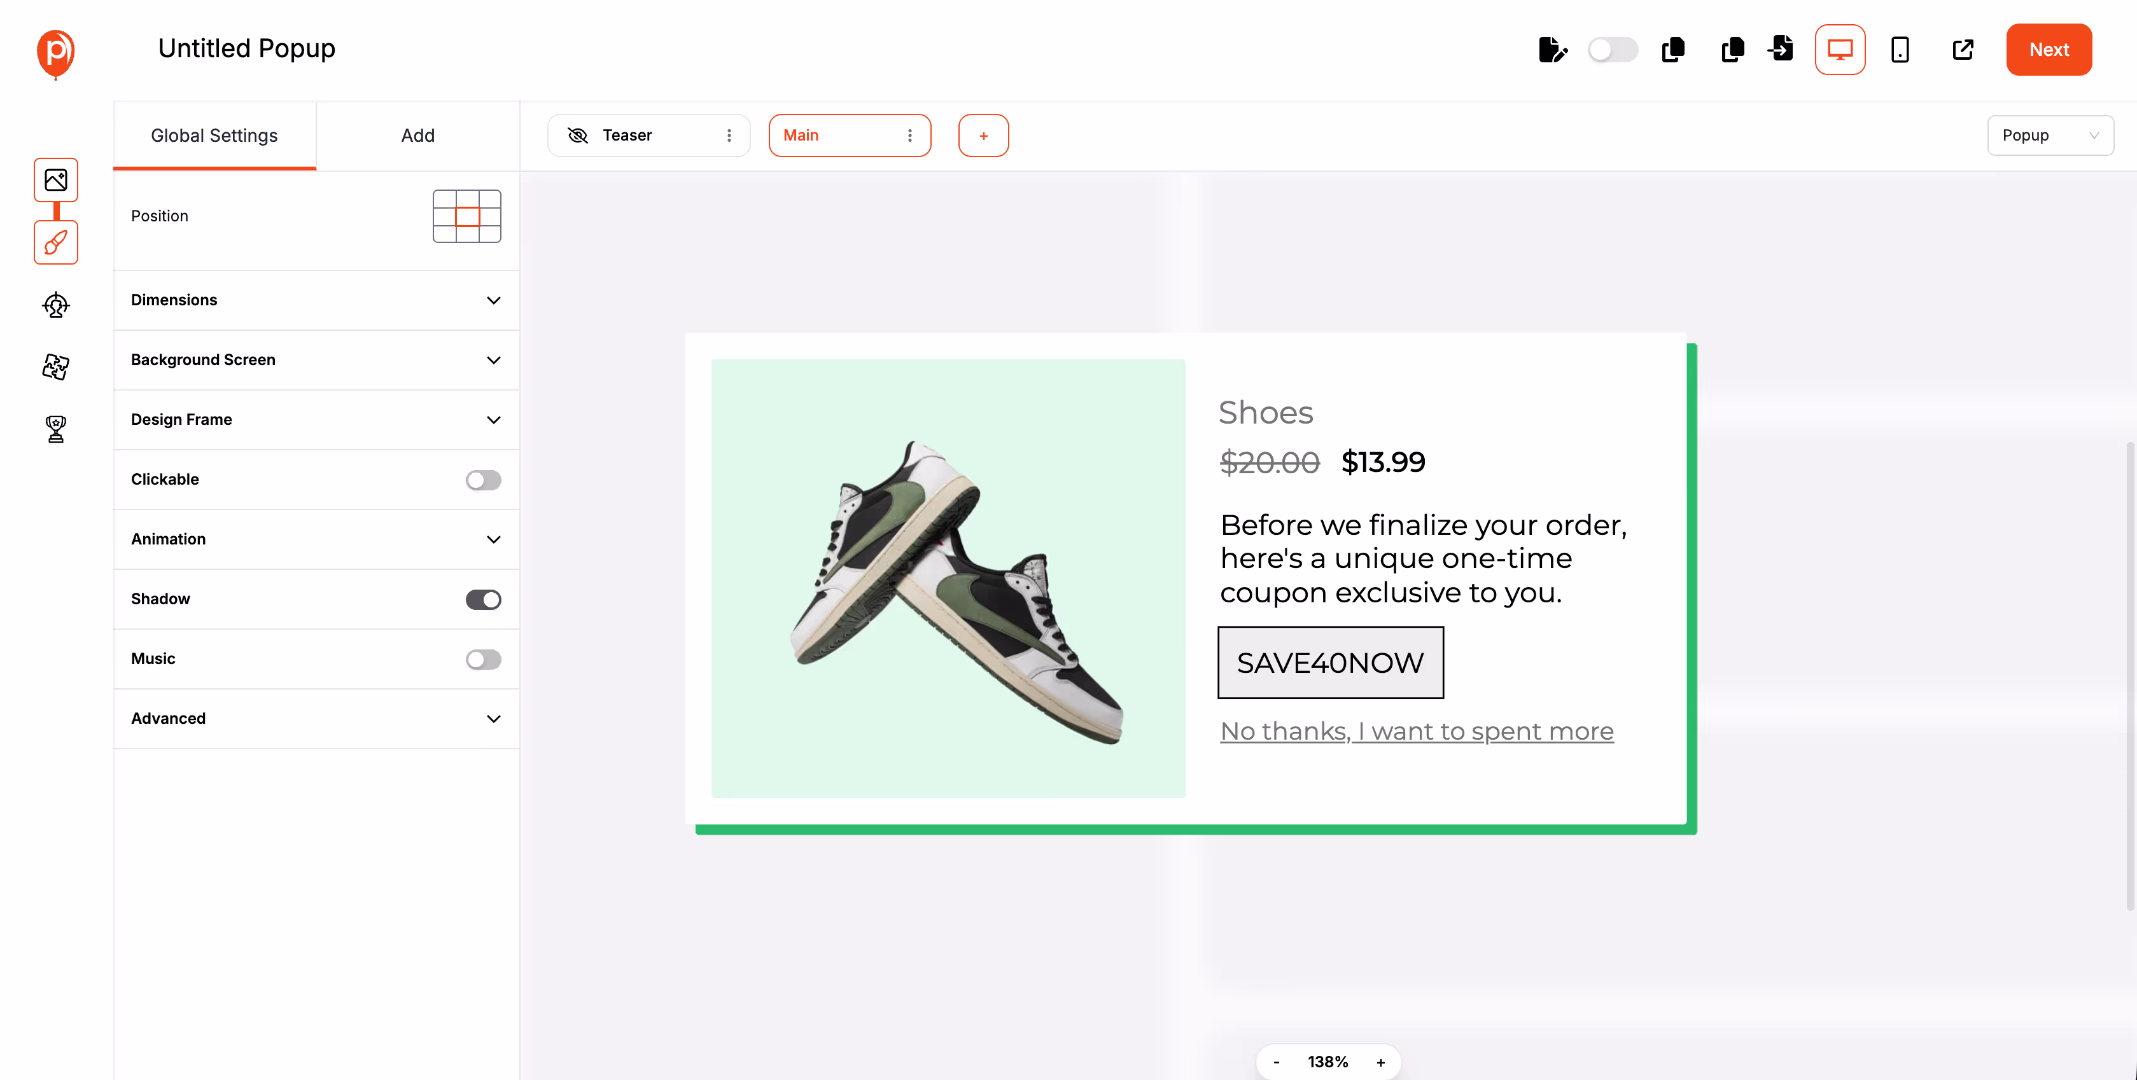Screen dimensions: 2137x1080
Task: Switch to the Add tab
Action: (418, 134)
